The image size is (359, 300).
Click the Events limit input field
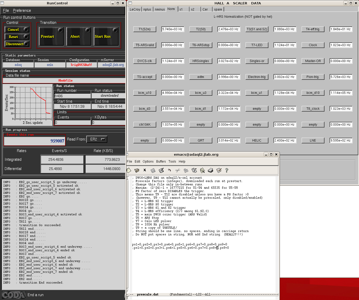click(x=73, y=123)
